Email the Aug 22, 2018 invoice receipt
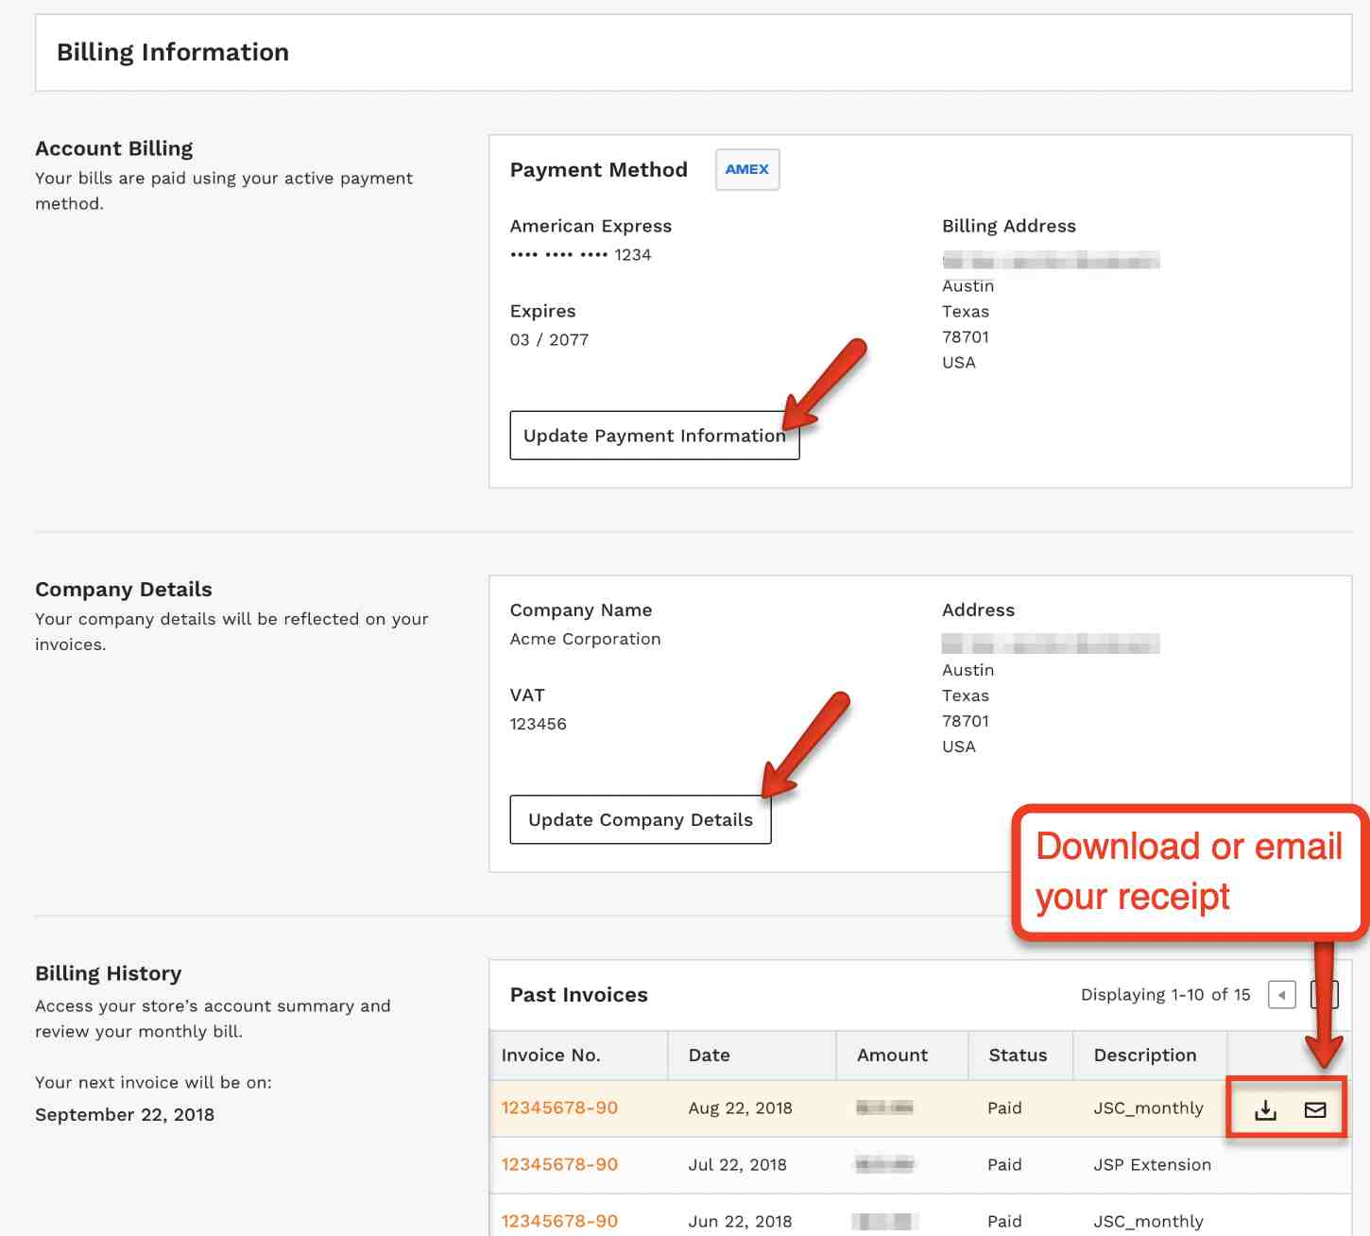Screen dimensions: 1370x1236 coord(1315,1109)
